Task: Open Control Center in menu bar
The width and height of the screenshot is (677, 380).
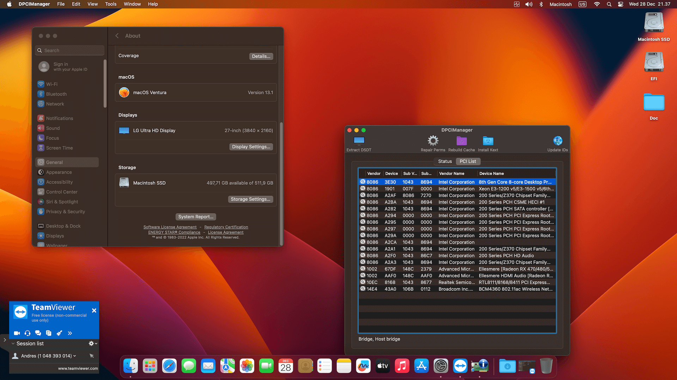Action: tap(621, 4)
